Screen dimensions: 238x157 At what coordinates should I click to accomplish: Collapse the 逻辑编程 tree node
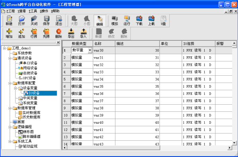(10, 127)
